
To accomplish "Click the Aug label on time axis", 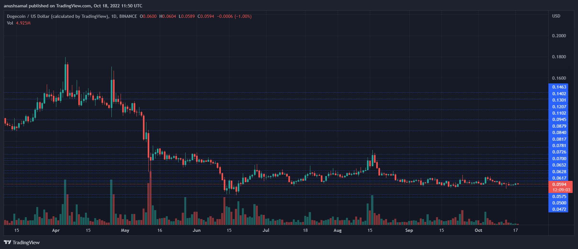I will 337,230.
